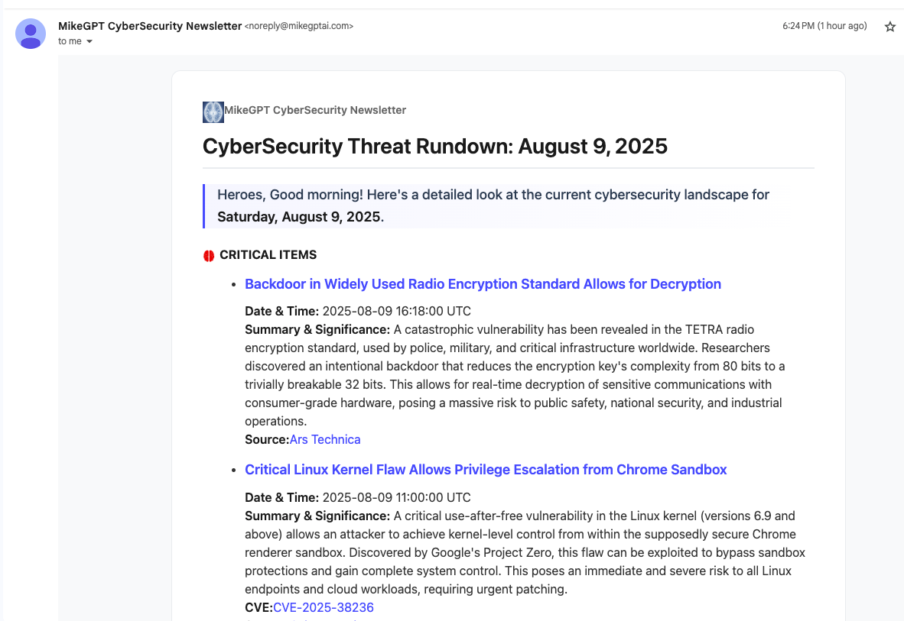Click the CyberSecurity Threat Rundown heading
904x621 pixels.
434,147
